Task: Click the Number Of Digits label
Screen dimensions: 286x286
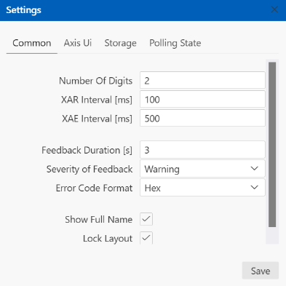Action: (x=96, y=81)
